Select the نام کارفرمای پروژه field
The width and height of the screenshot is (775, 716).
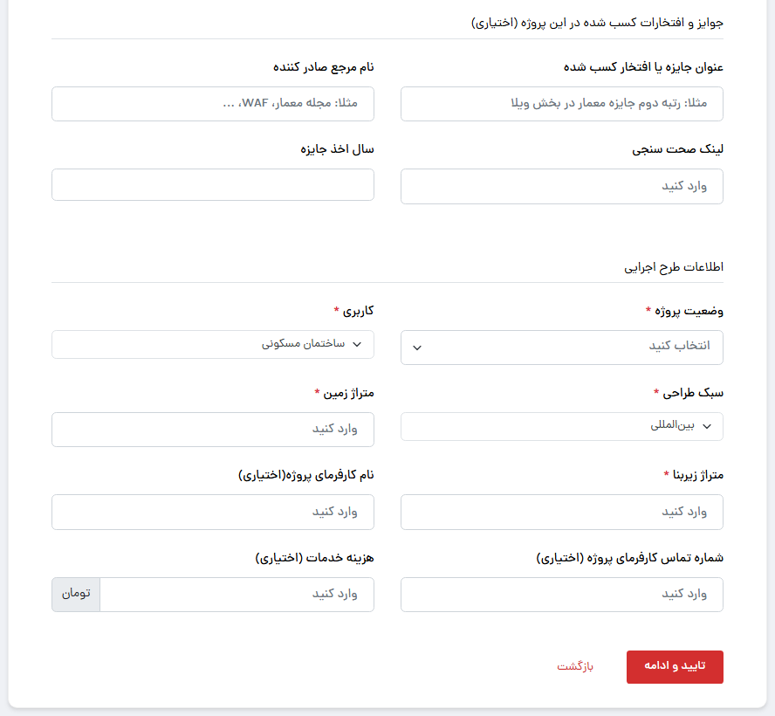click(x=212, y=512)
